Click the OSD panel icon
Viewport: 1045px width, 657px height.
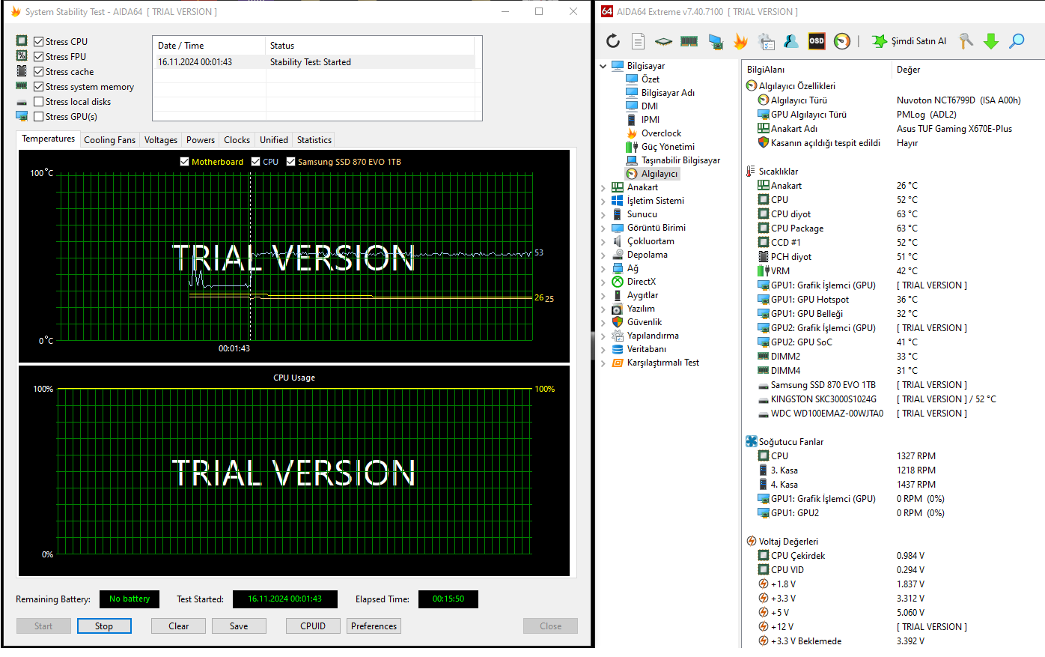[817, 41]
